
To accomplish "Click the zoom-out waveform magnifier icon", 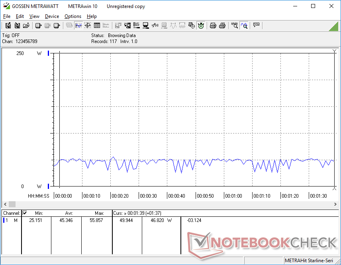I will click(x=234, y=26).
